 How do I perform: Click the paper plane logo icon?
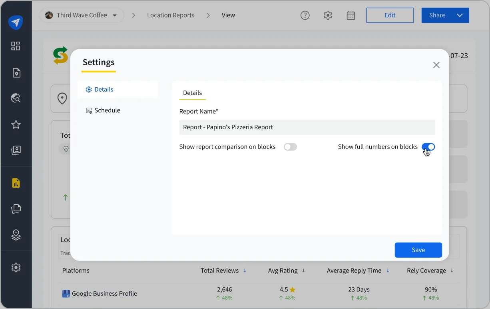[16, 22]
